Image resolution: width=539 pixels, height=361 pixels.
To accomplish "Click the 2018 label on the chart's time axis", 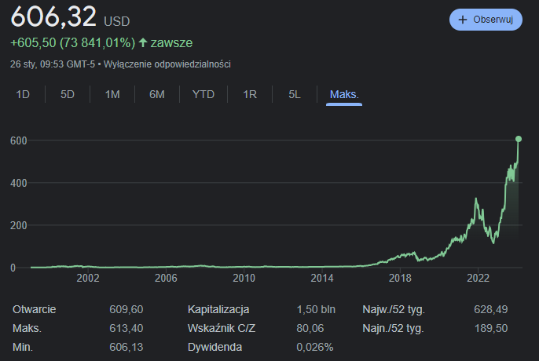I will coord(401,278).
